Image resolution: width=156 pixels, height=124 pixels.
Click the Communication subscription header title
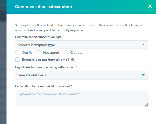(44, 7)
